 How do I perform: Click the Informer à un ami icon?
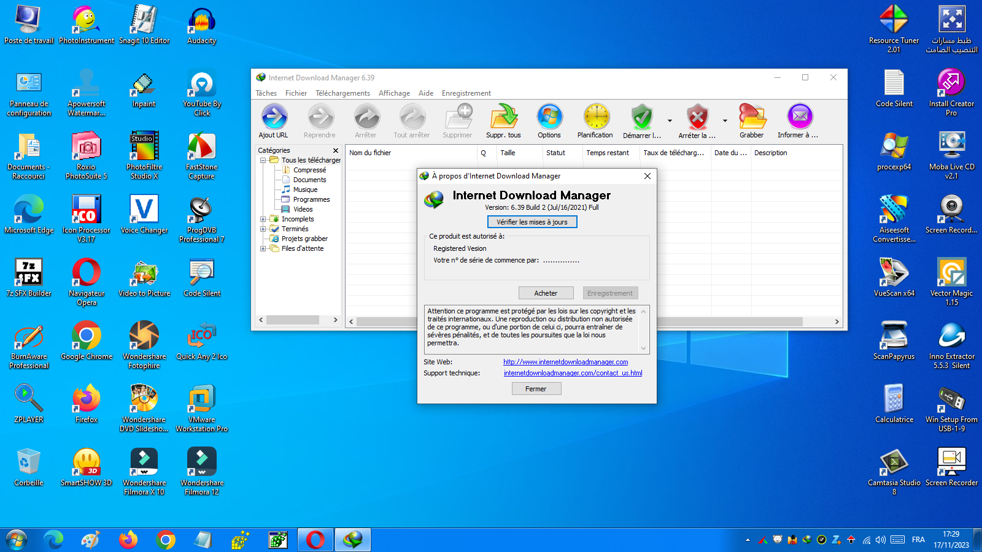pyautogui.click(x=799, y=121)
